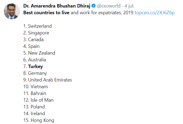Follow the topceo.co/2XJ6Z6p link
Viewport: 183px width, 124px height.
click(155, 13)
